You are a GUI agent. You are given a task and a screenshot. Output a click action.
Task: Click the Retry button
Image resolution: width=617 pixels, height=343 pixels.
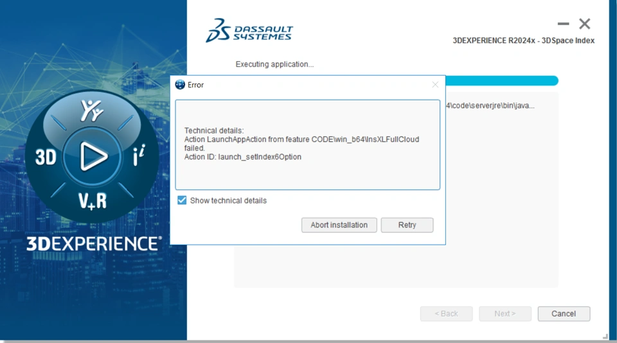[407, 225]
